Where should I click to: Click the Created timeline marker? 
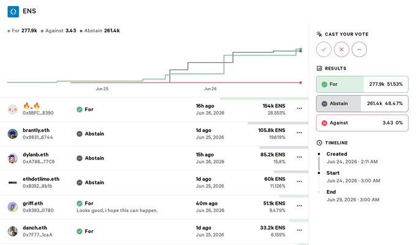click(319, 154)
